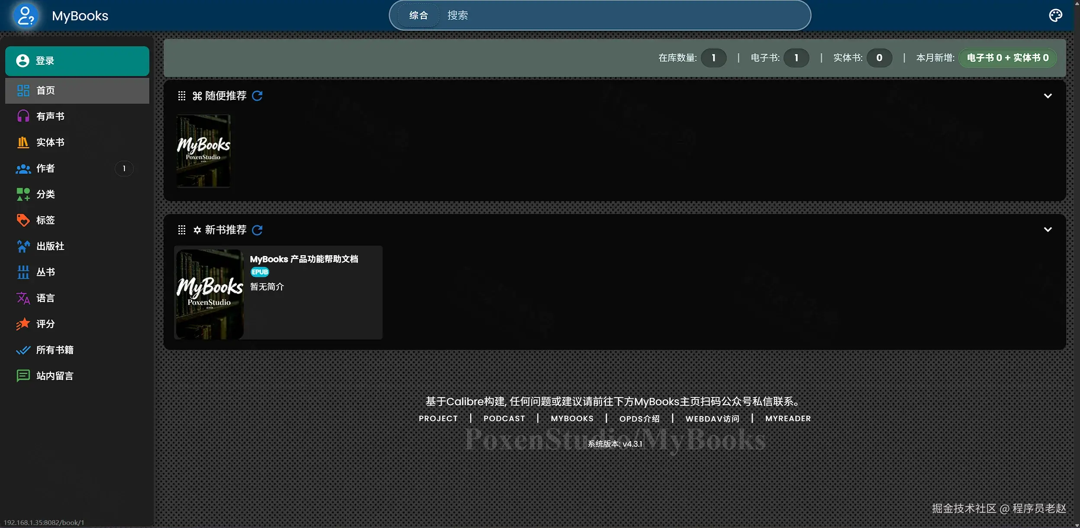1080x528 pixels.
Task: Click the 语言 language icon
Action: [x=23, y=298]
